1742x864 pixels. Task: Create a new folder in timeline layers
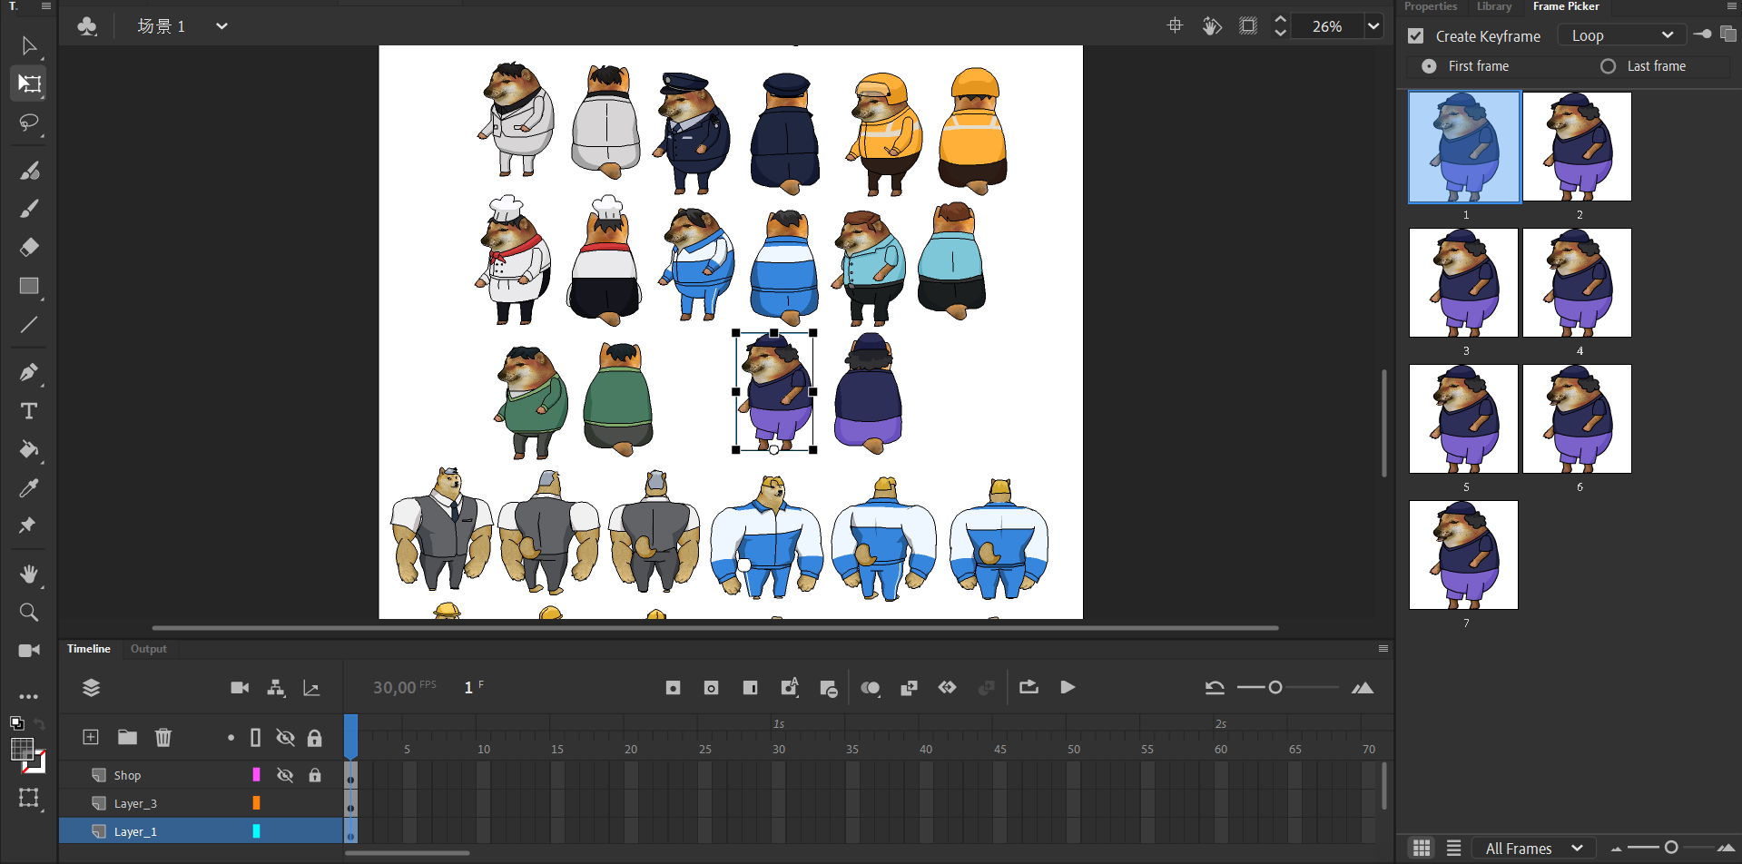[127, 737]
